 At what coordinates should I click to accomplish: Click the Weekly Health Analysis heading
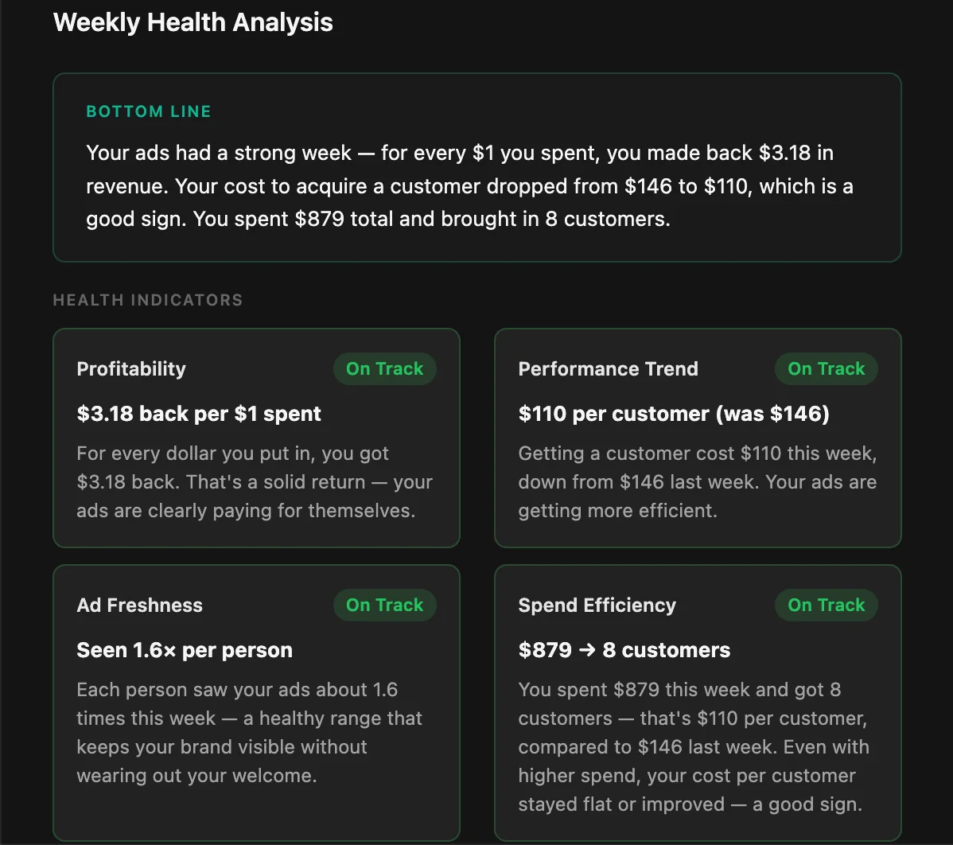(193, 22)
